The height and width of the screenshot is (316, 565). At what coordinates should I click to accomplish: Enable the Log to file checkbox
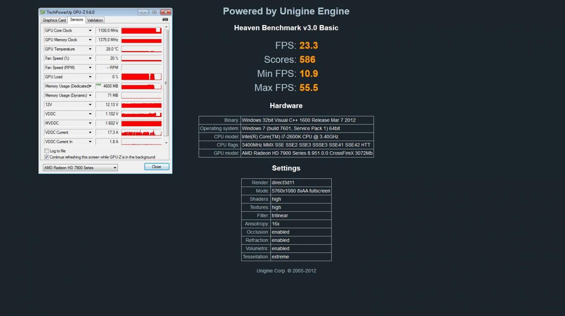pos(47,151)
